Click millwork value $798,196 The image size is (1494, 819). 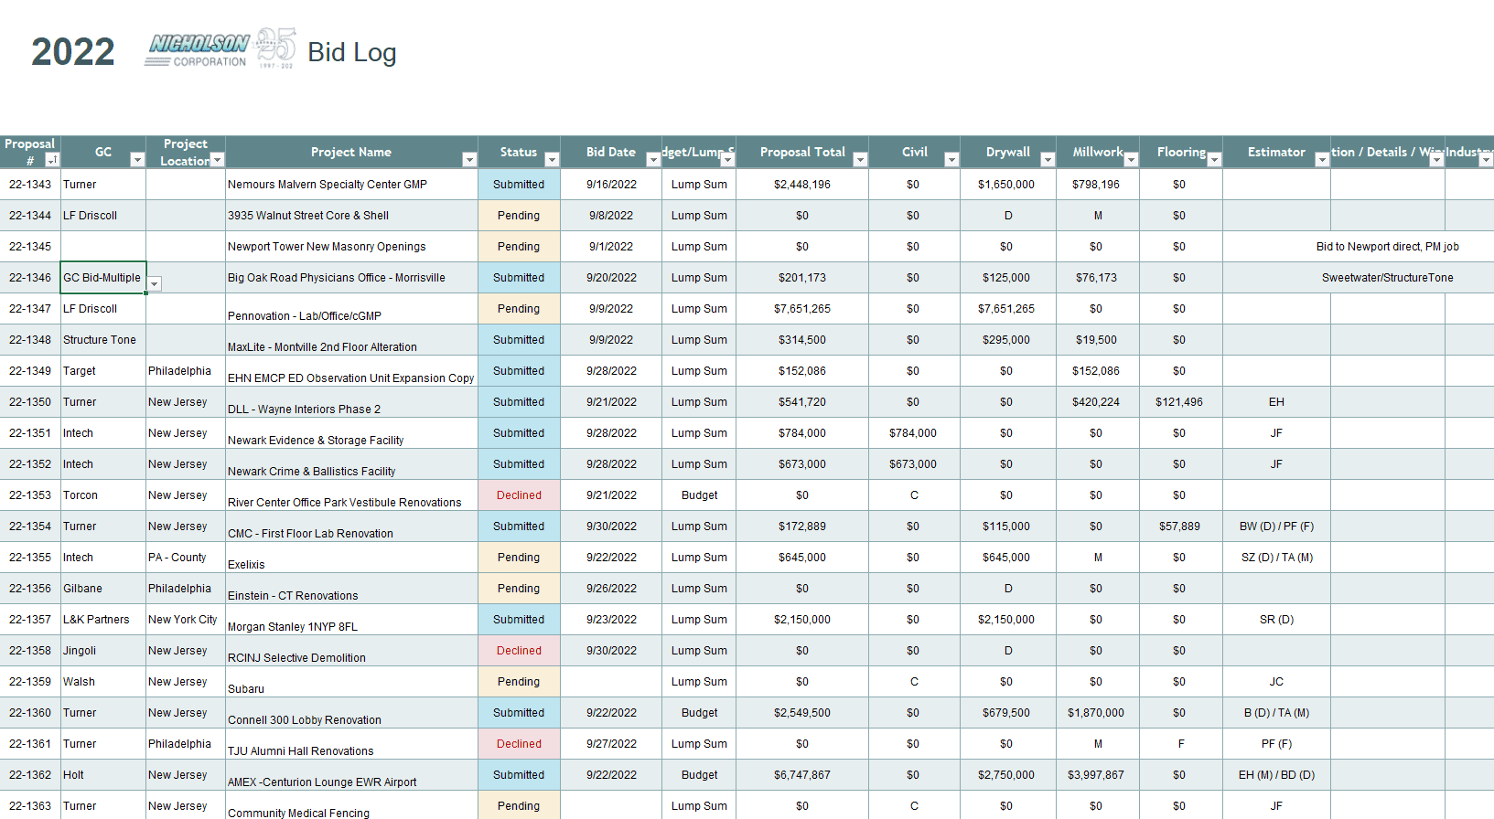1096,185
